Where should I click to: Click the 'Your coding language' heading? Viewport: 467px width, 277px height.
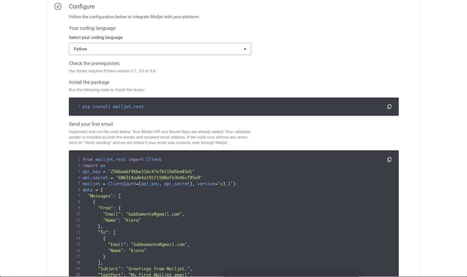click(92, 28)
